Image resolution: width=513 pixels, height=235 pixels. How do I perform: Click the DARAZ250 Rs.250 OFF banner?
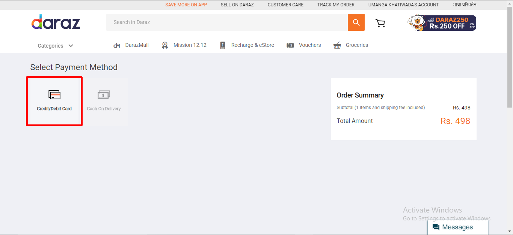click(442, 23)
